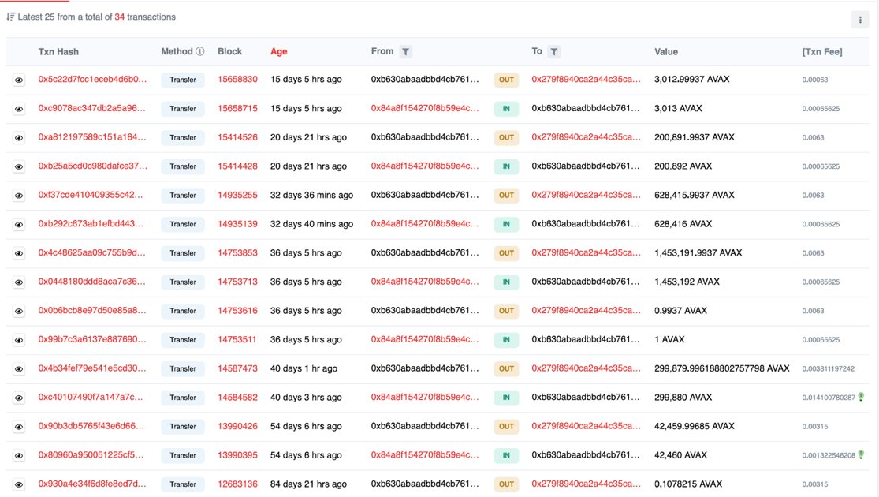The height and width of the screenshot is (497, 879).
Task: Preview transaction 0x0b6bcb8e97d50e85a8 with eye icon
Action: (x=19, y=312)
